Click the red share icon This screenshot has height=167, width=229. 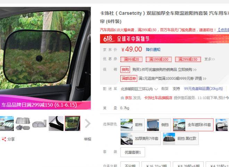pos(4,139)
